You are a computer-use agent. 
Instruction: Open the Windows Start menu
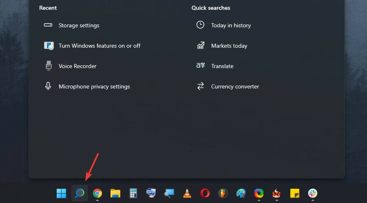click(x=61, y=193)
